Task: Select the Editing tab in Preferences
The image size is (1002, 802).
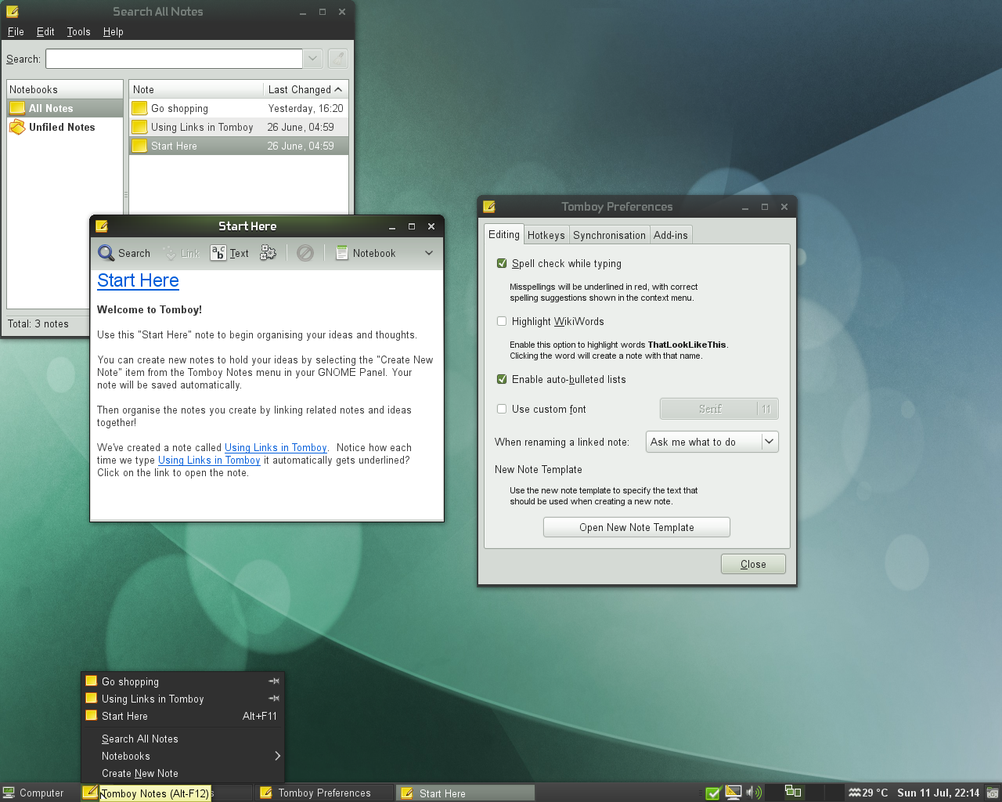Action: click(x=504, y=234)
